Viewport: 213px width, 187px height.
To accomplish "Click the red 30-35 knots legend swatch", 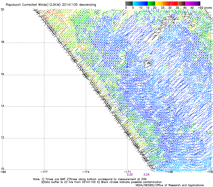I will point(174,3).
